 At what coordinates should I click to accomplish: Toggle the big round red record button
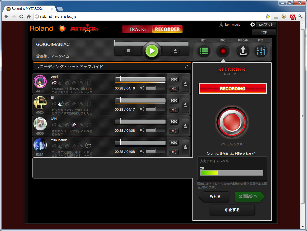pyautogui.click(x=232, y=122)
